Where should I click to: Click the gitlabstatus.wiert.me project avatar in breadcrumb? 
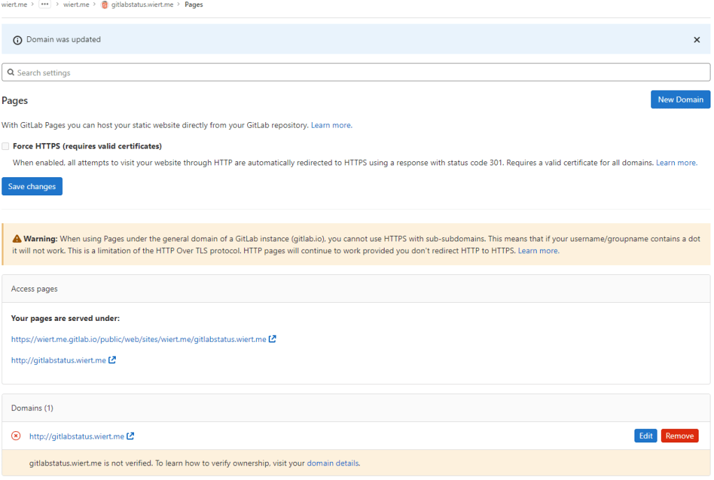[105, 4]
